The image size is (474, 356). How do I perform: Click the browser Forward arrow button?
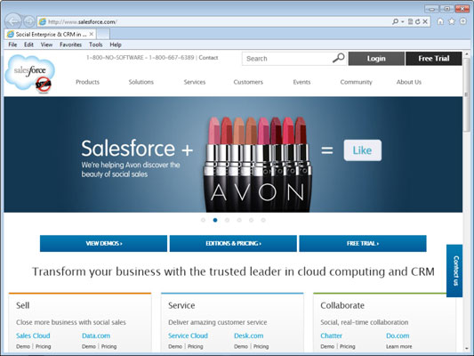(29, 21)
